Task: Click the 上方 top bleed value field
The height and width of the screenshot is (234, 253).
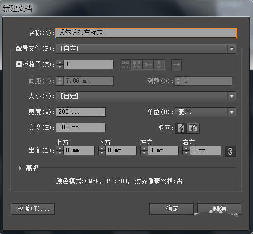Action: point(79,151)
